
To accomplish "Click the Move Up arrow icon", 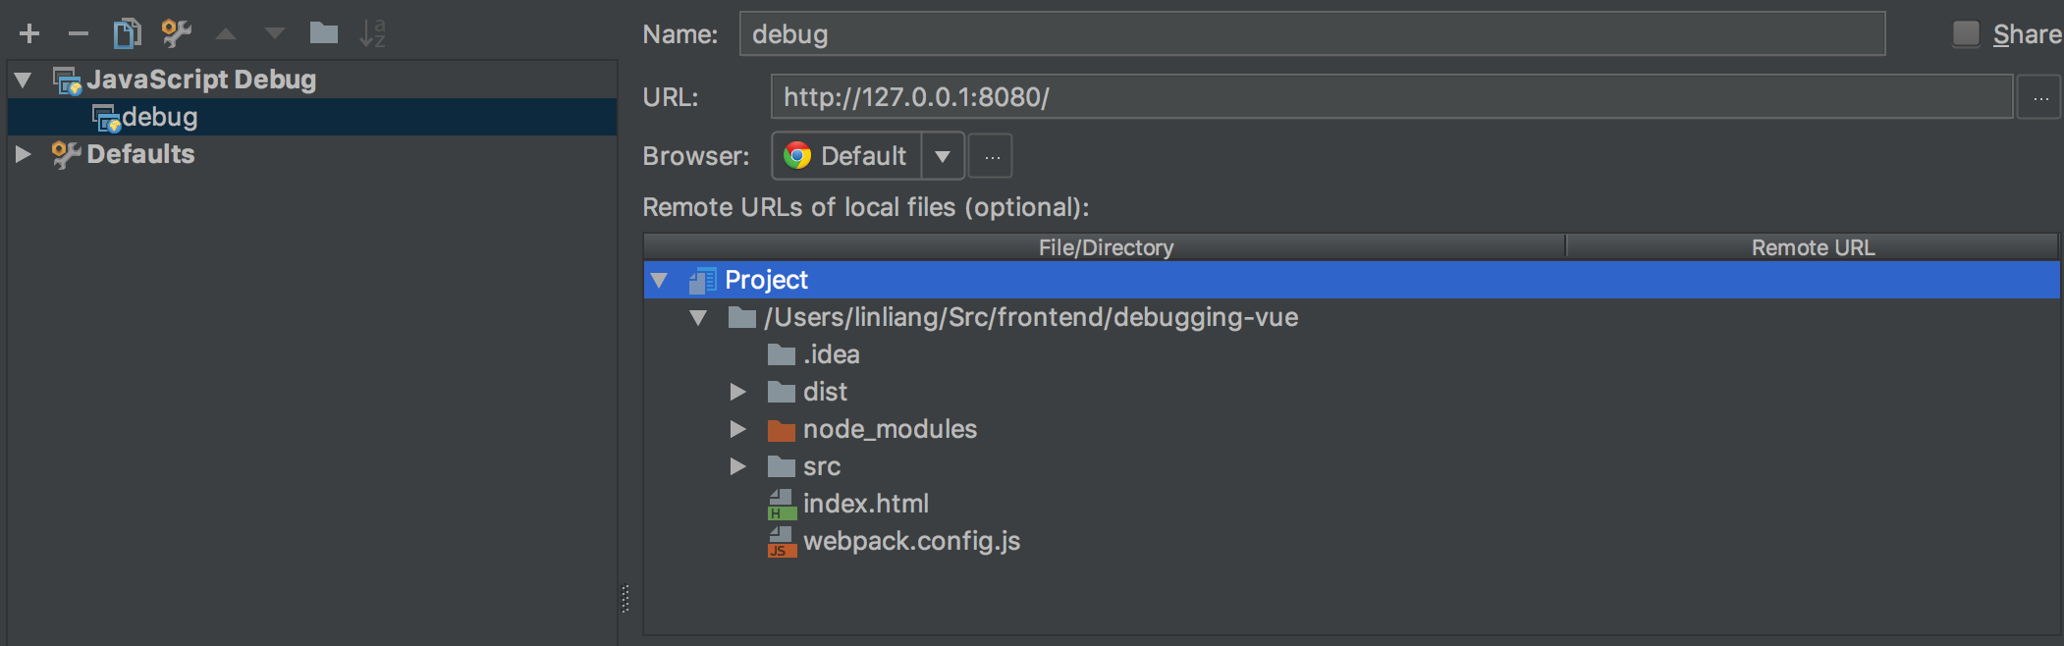I will pos(226,34).
